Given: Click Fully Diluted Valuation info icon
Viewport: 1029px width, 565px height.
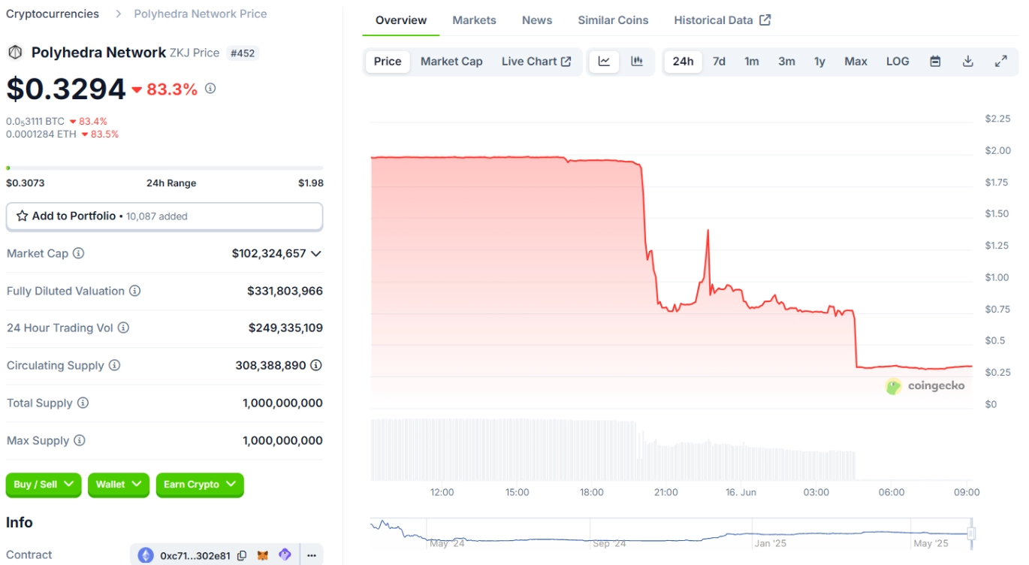Looking at the screenshot, I should click(134, 291).
